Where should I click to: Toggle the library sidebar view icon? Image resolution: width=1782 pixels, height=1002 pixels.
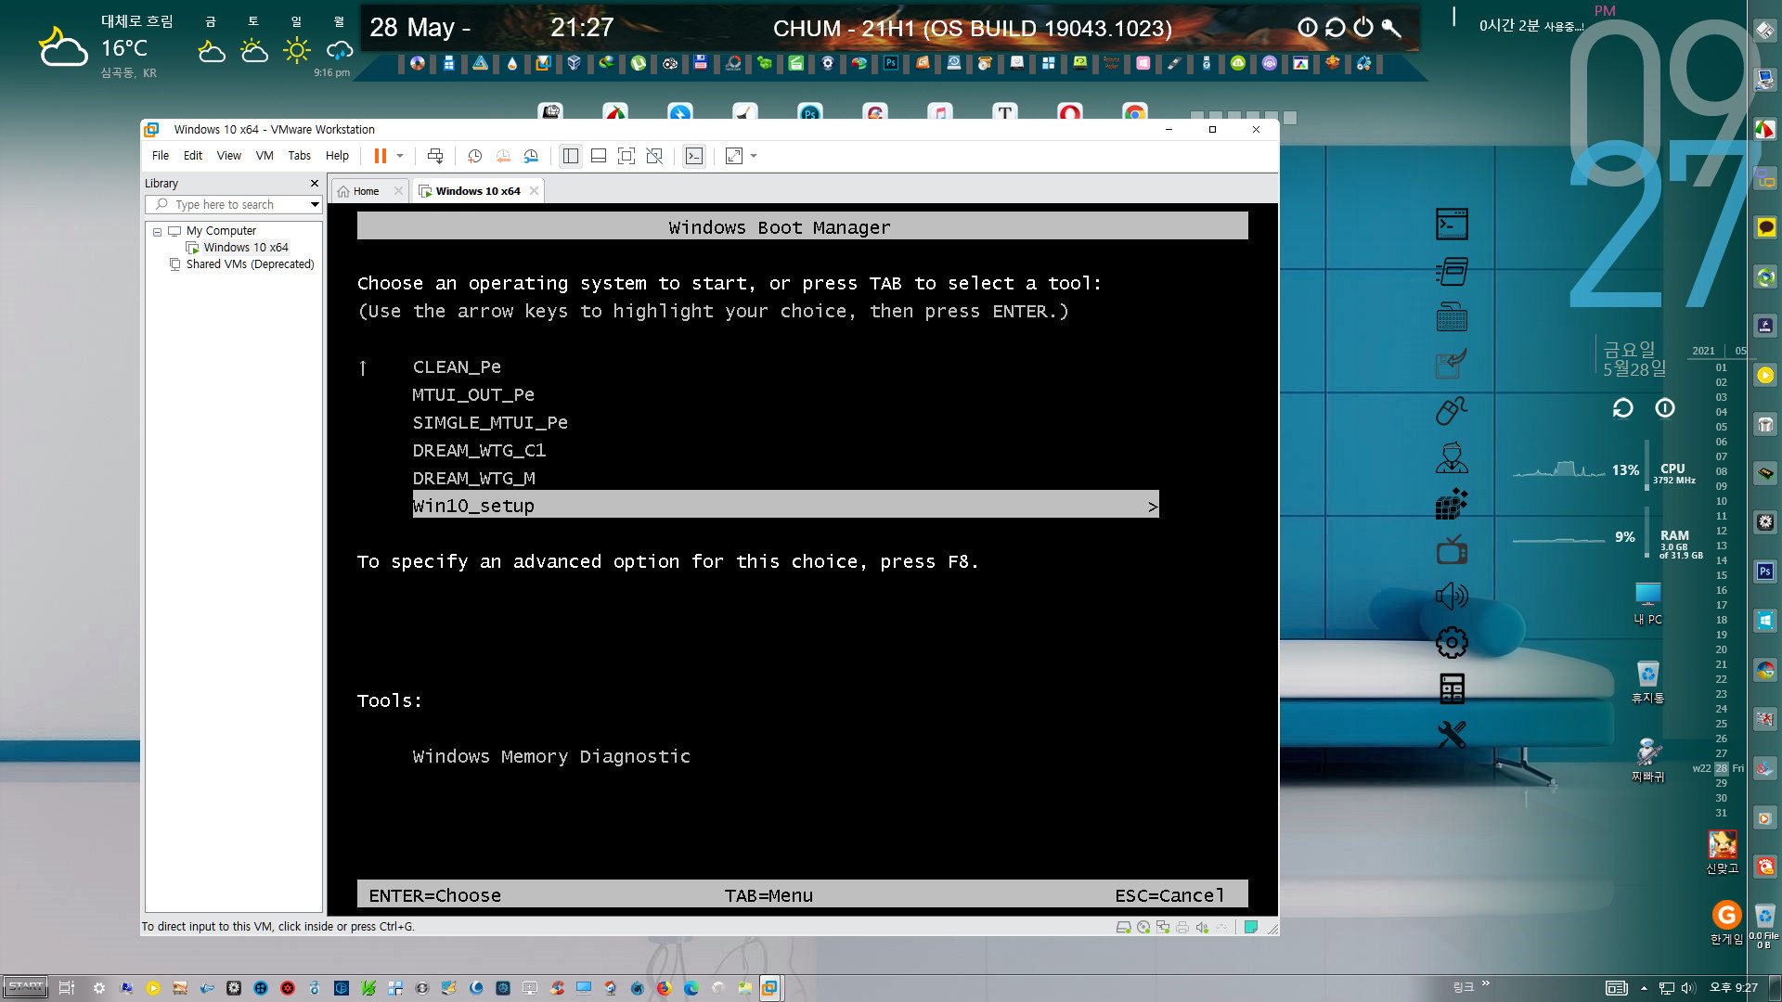pos(571,156)
